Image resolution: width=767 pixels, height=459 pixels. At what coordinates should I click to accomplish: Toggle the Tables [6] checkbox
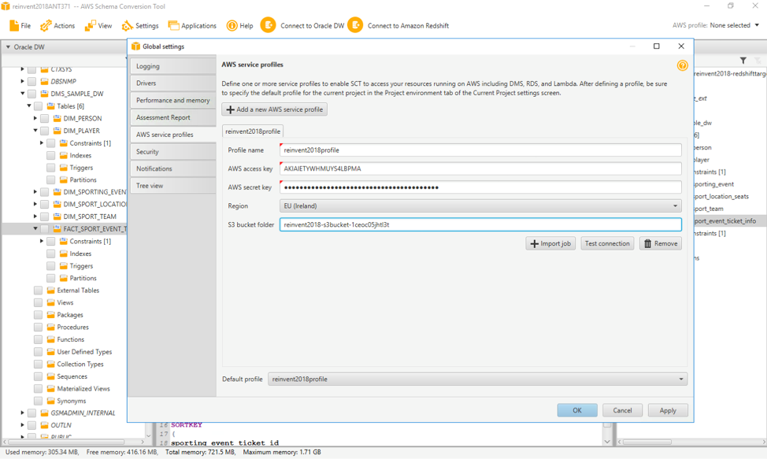(38, 106)
